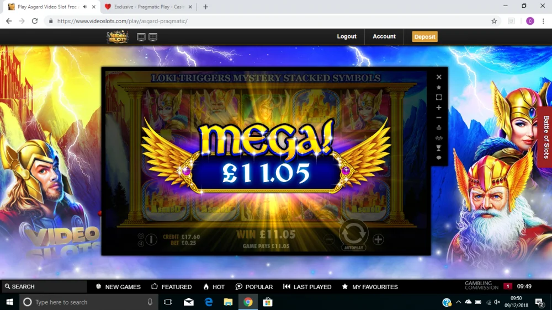Screen dimensions: 552x310
Task: Expand hidden system tray icons
Action: (458, 302)
